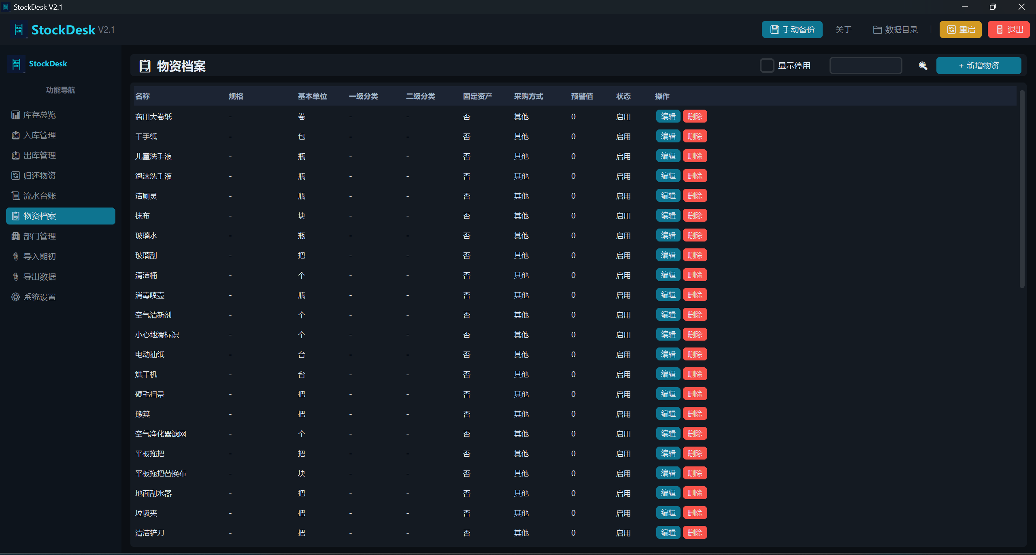Click the search input field
This screenshot has height=555, width=1036.
(866, 66)
